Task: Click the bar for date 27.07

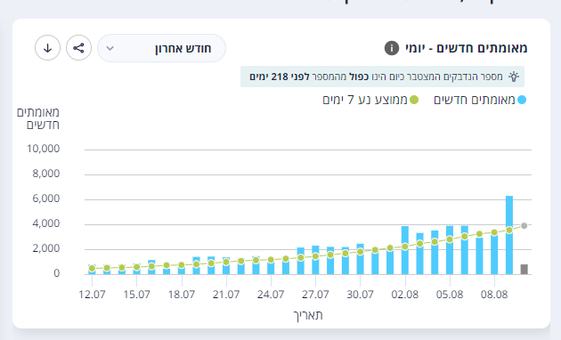Action: (x=315, y=260)
